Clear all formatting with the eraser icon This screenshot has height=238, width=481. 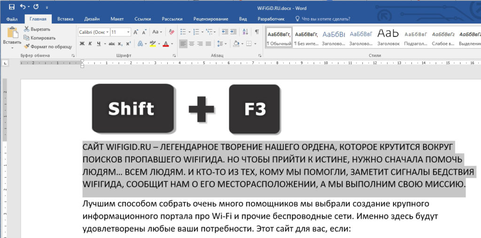point(171,32)
